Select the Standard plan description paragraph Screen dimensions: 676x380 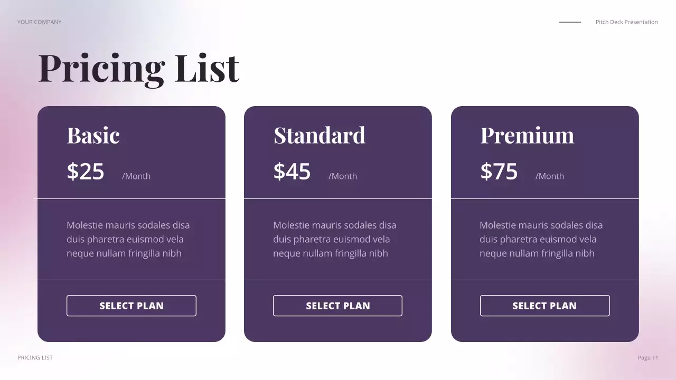point(335,239)
